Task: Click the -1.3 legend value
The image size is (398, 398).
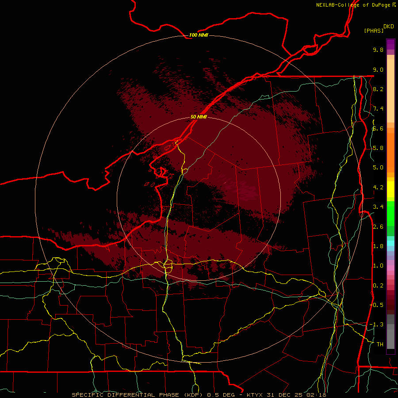Action: pos(376,325)
